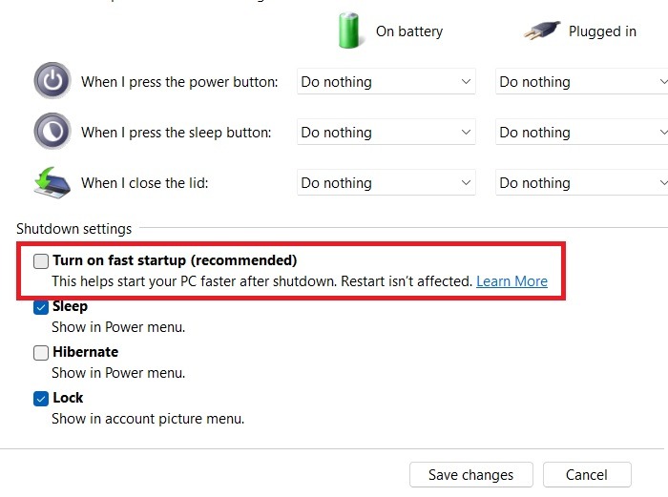Click the Save changes button
Image resolution: width=668 pixels, height=497 pixels.
click(x=471, y=474)
